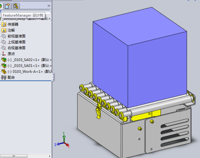Expand the manager tabs double-chevron
This screenshot has width=200, height=158.
click(49, 6)
